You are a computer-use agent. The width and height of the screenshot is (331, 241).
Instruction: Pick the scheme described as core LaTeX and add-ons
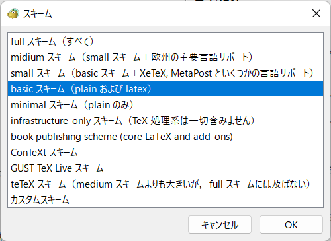tap(165, 137)
